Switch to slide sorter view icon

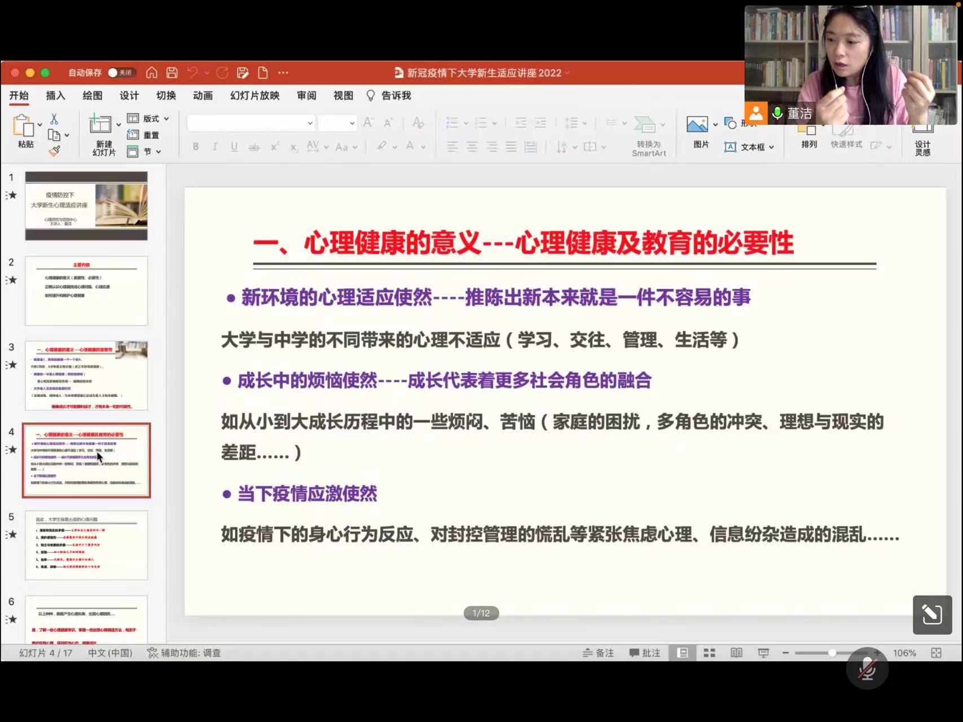pyautogui.click(x=709, y=653)
